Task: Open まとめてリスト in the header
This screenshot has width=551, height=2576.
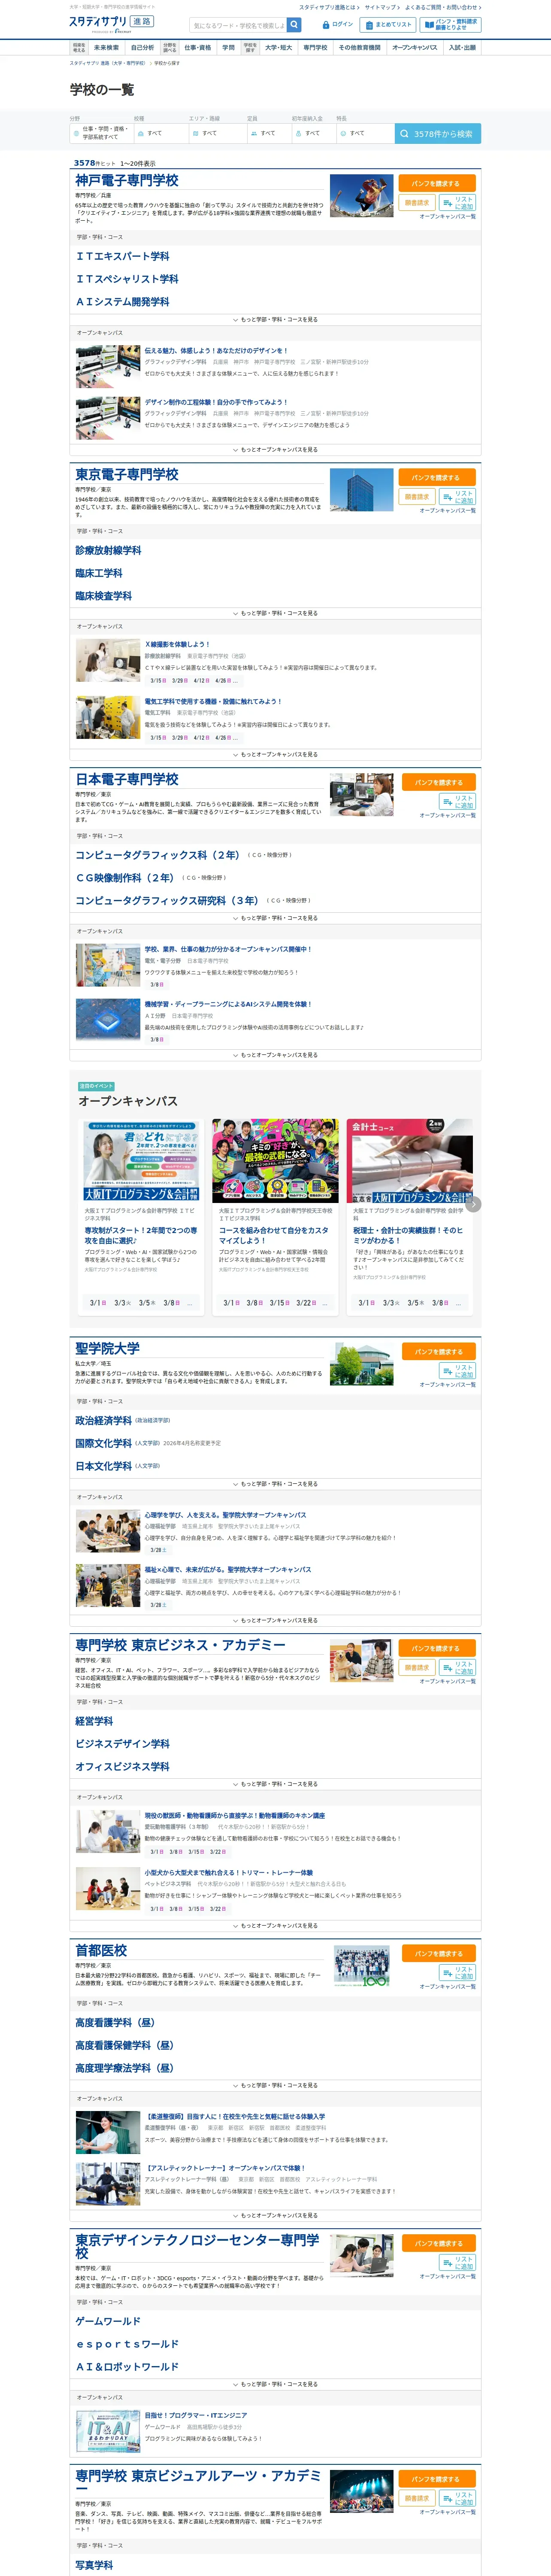Action: [x=388, y=24]
